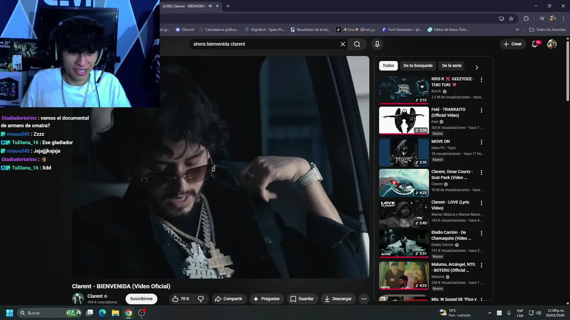The height and width of the screenshot is (320, 570).
Task: Show hidden system tray icons chevron
Action: 490,313
